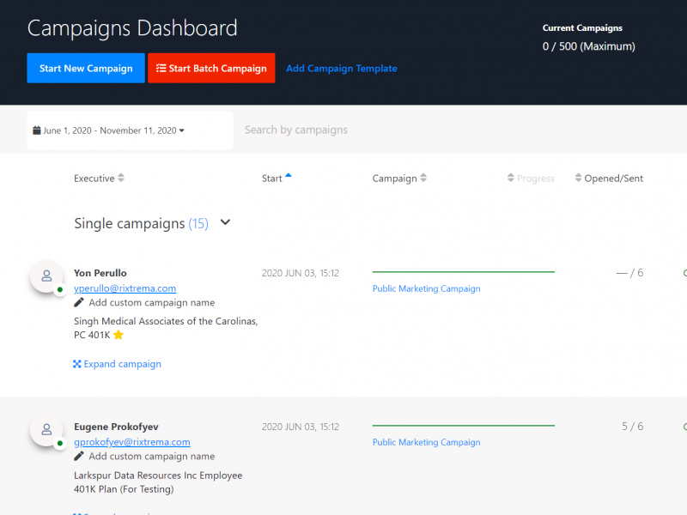Collapse the Single campaigns section chevron
Image resolution: width=687 pixels, height=515 pixels.
point(226,223)
